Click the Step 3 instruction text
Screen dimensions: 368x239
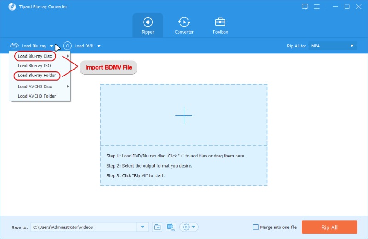click(x=135, y=175)
